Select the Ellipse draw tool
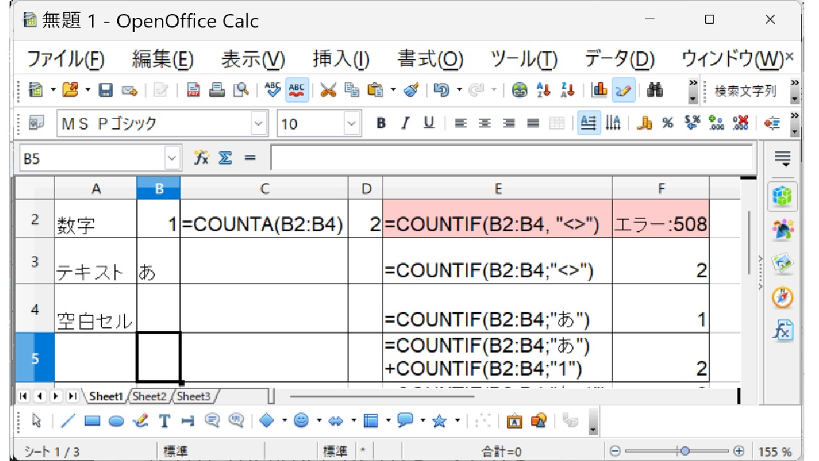The height and width of the screenshot is (461, 819). (x=116, y=421)
